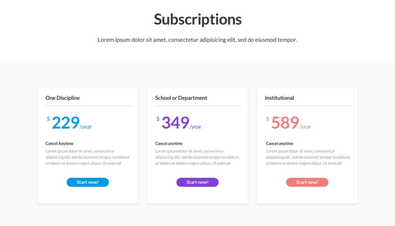Screen dimensions: 395x226
Task: Click Cancel anytime on the Institutional card
Action: click(279, 143)
